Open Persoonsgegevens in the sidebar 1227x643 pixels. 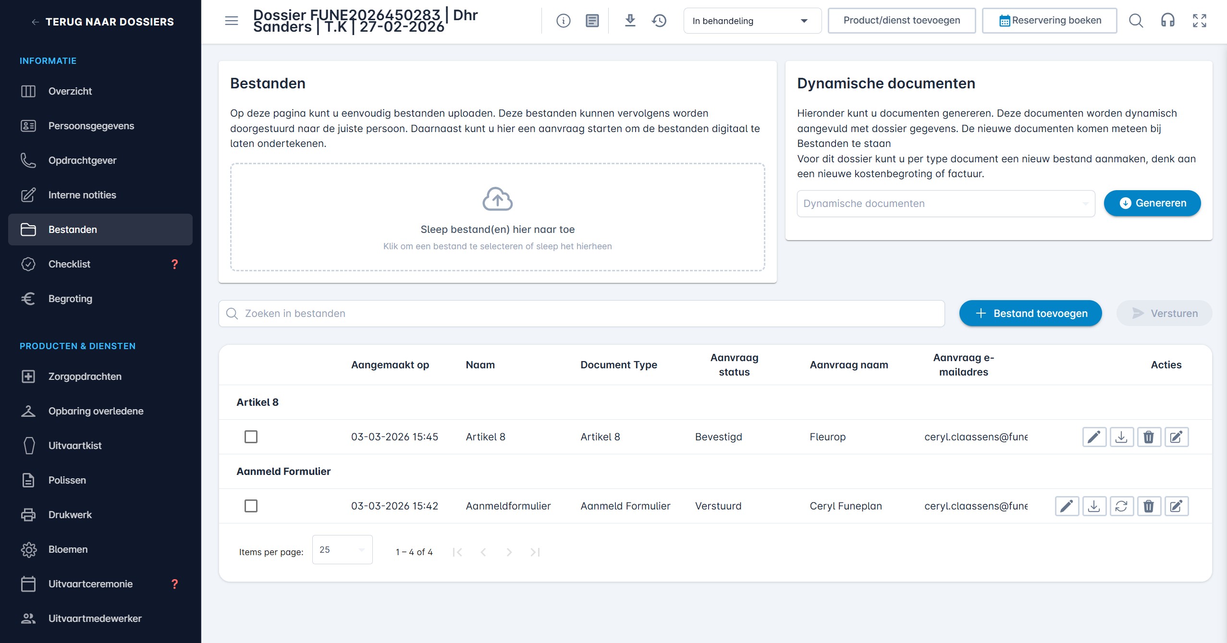(x=91, y=126)
